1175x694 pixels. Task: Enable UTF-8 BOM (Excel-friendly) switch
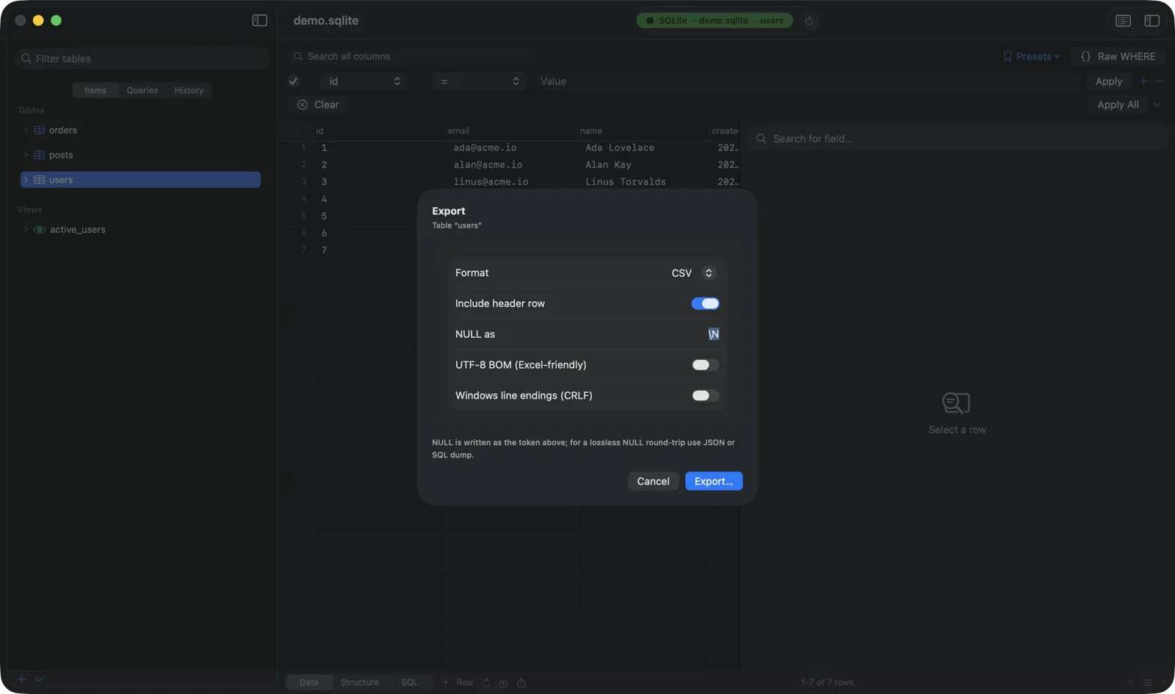(705, 365)
